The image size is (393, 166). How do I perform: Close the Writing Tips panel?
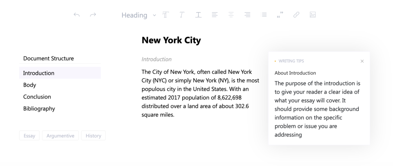362,61
